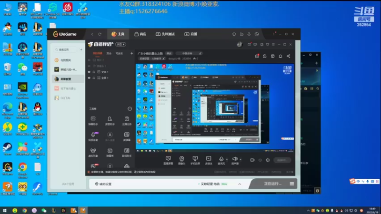Open microphone options arrow next to 麦克风
Viewport: 381px width, 214px height.
point(227,159)
